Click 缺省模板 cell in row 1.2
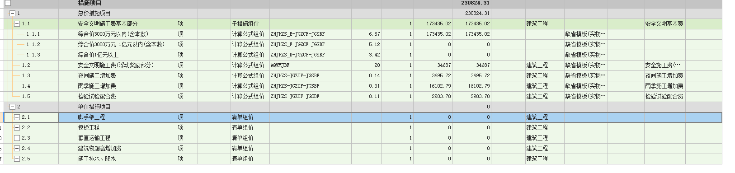The image size is (735, 173). pos(586,65)
